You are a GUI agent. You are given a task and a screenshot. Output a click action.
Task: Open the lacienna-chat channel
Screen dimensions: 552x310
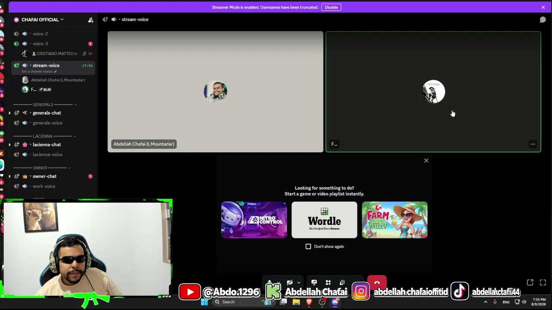52,145
